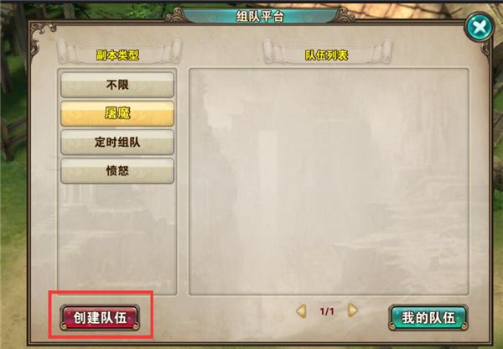Click inside the empty team list panel
Image resolution: width=503 pixels, height=349 pixels.
click(329, 181)
